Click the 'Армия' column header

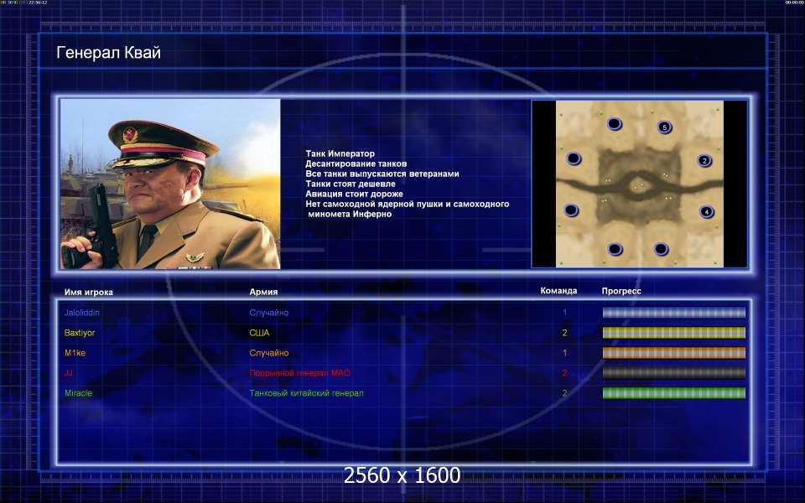click(263, 292)
